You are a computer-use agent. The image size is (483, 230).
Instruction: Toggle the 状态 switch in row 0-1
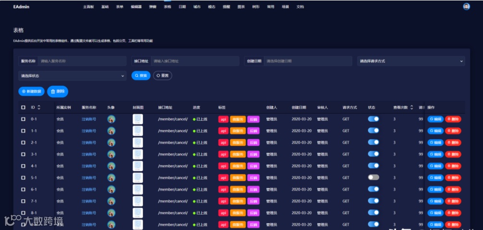click(373, 119)
